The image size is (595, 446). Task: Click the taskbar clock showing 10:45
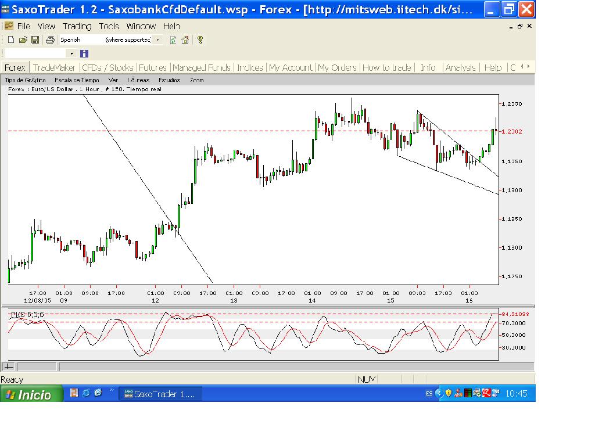[x=517, y=394]
